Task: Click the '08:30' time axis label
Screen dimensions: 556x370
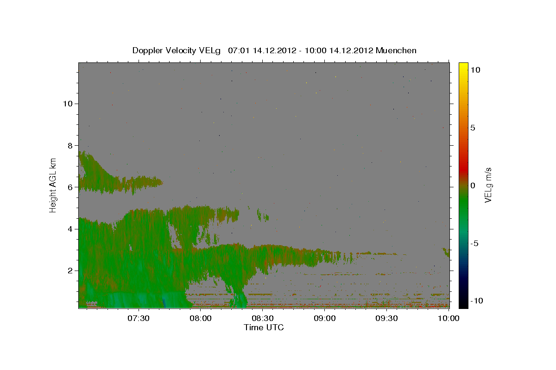Action: tap(263, 319)
